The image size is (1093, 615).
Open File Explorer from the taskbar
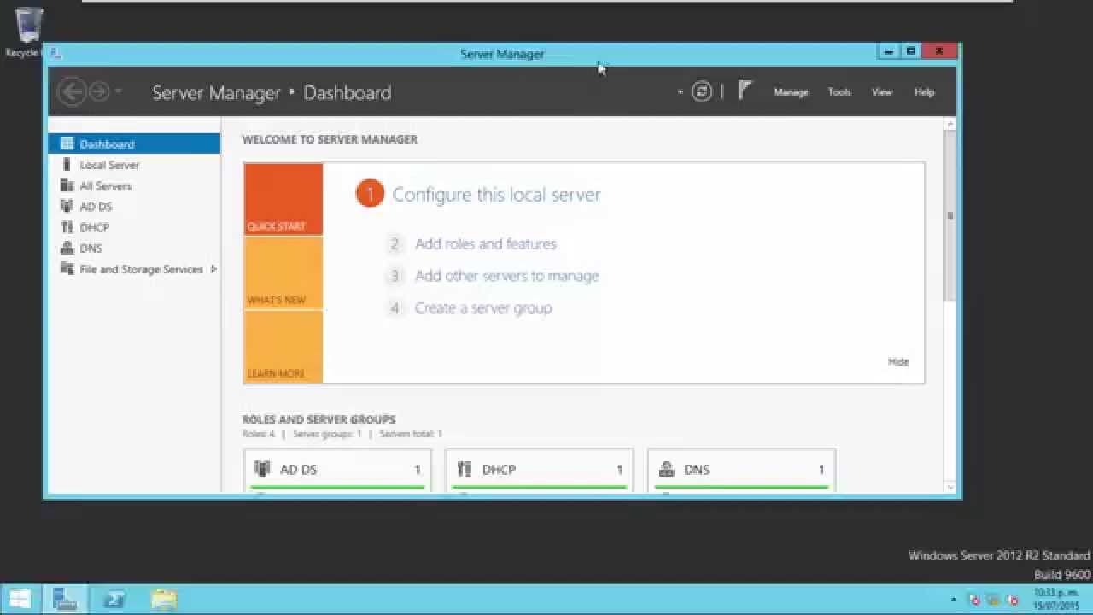tap(164, 600)
